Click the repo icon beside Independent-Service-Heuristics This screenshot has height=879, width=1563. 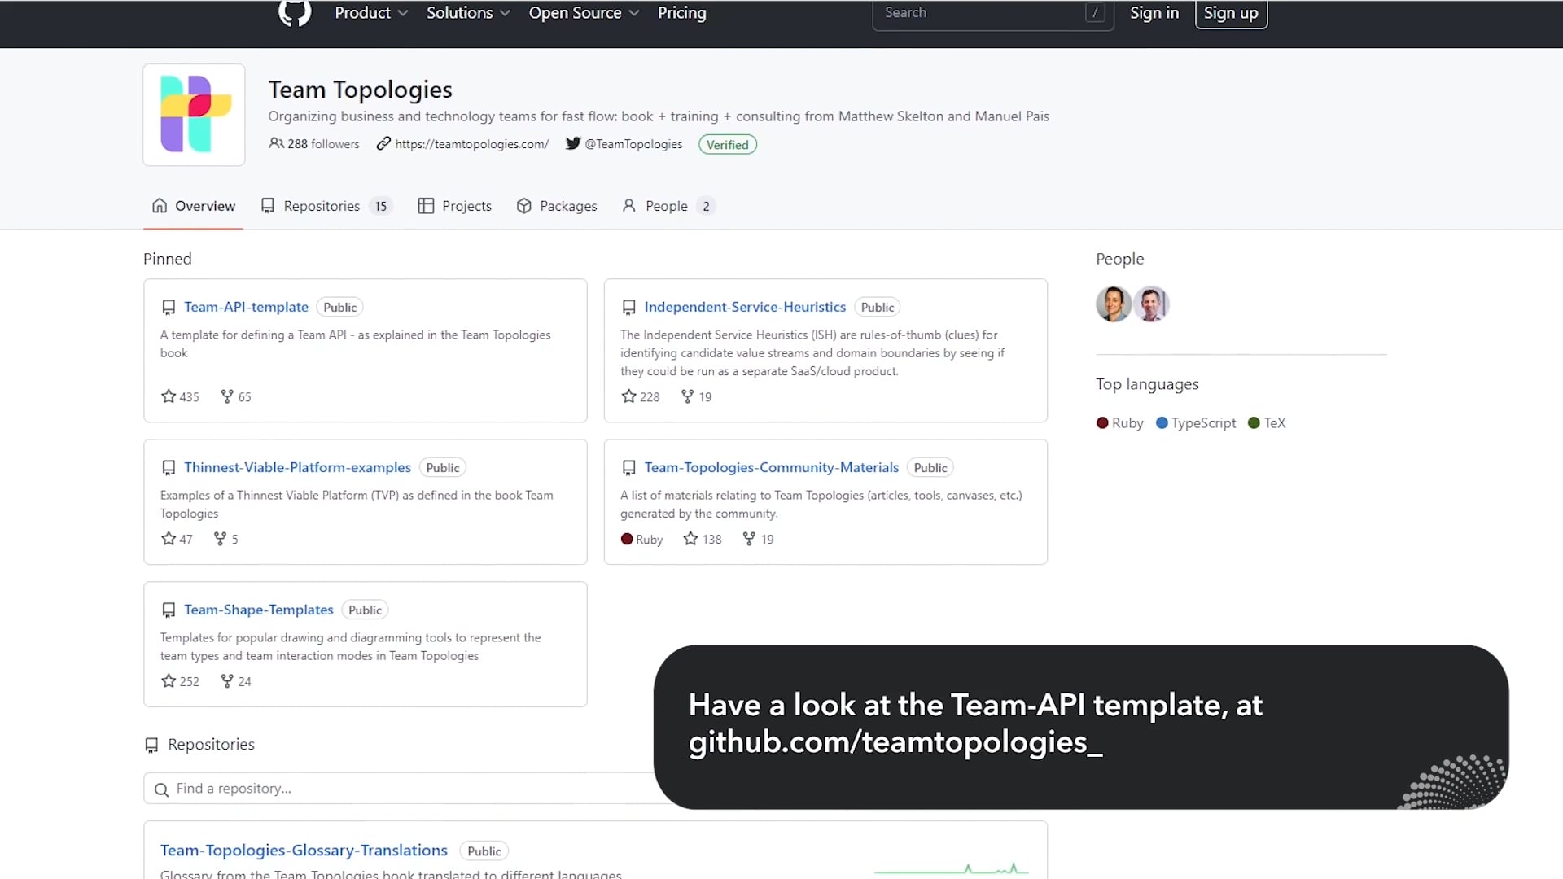click(628, 308)
